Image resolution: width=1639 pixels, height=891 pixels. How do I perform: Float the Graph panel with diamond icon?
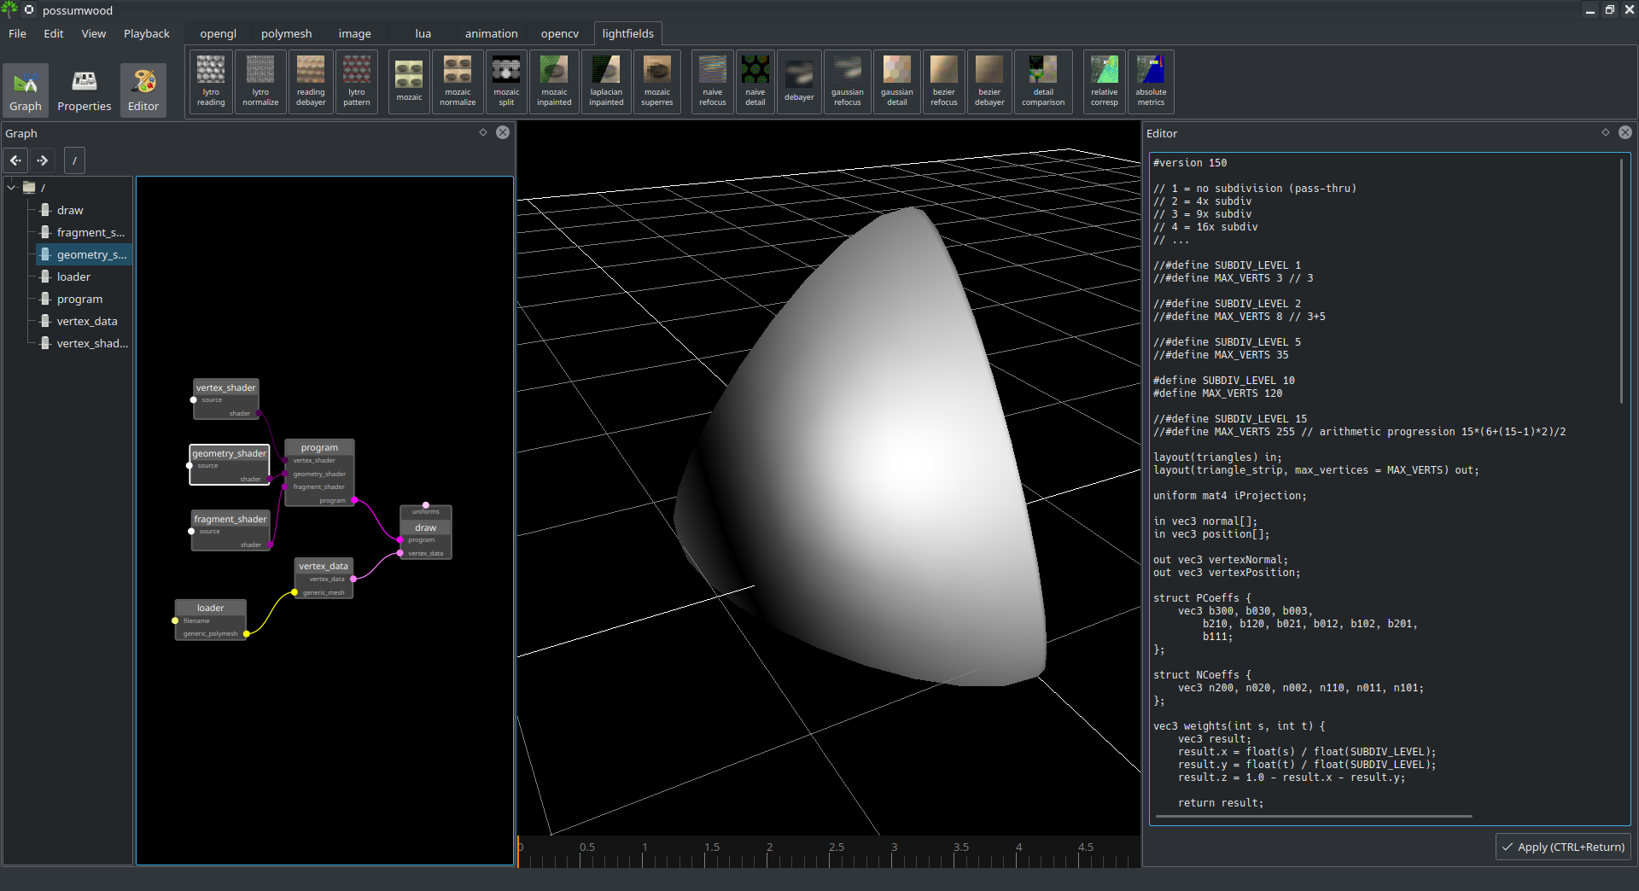483,132
